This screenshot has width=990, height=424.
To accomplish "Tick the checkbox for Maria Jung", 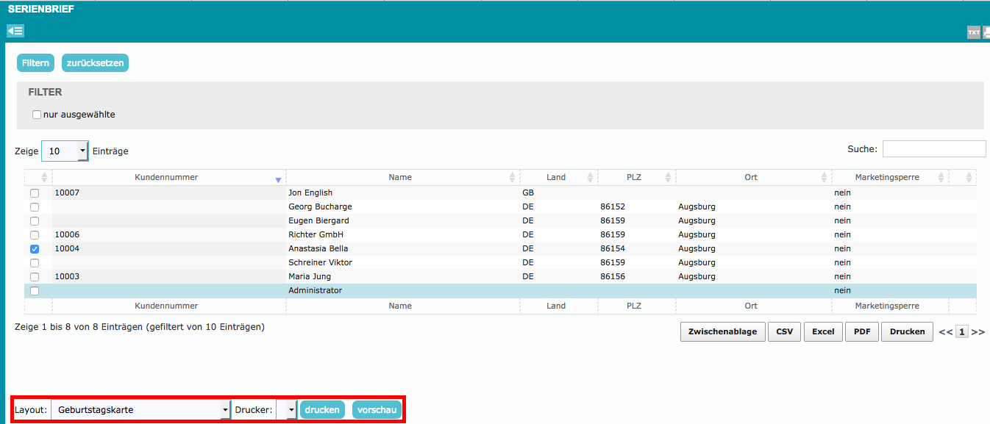I will (x=35, y=277).
